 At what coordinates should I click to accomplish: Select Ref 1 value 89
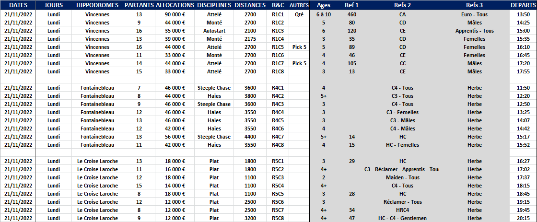[x=351, y=47]
